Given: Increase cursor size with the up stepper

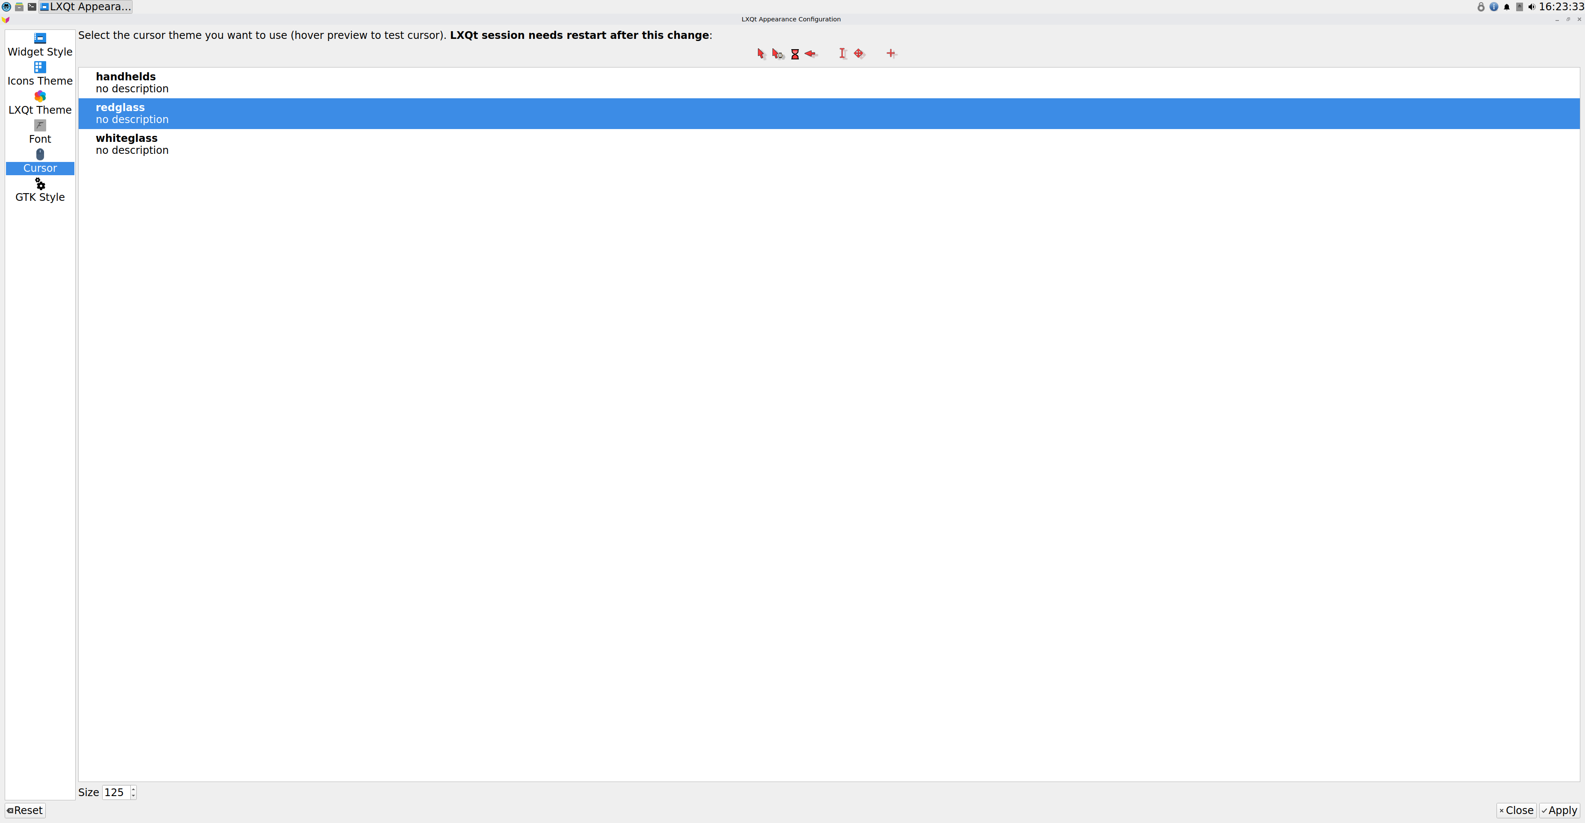Looking at the screenshot, I should click(x=133, y=788).
